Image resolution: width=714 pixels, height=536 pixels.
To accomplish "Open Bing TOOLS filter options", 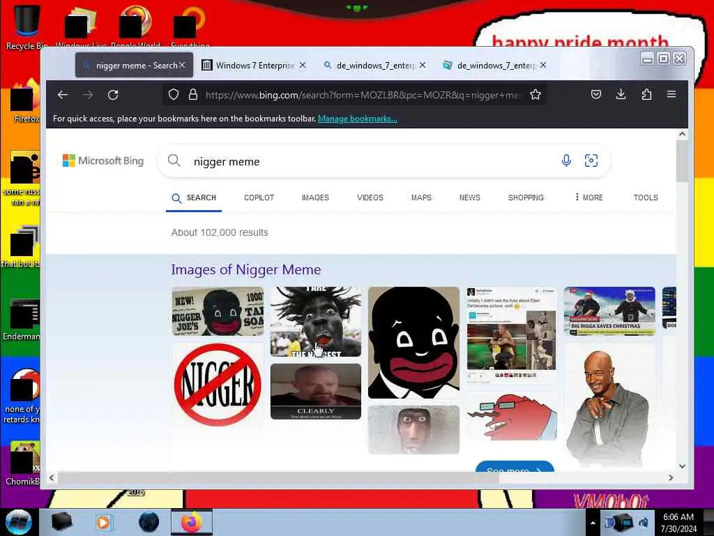I will coord(646,198).
